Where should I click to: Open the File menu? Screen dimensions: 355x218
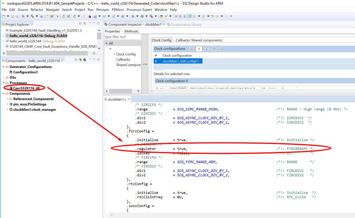tap(4, 10)
